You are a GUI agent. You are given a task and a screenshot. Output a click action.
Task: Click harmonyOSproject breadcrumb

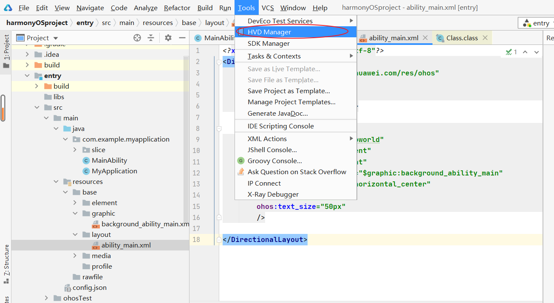pyautogui.click(x=37, y=23)
